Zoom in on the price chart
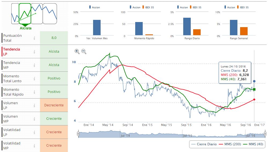268x152 pixels. (x=77, y=51)
